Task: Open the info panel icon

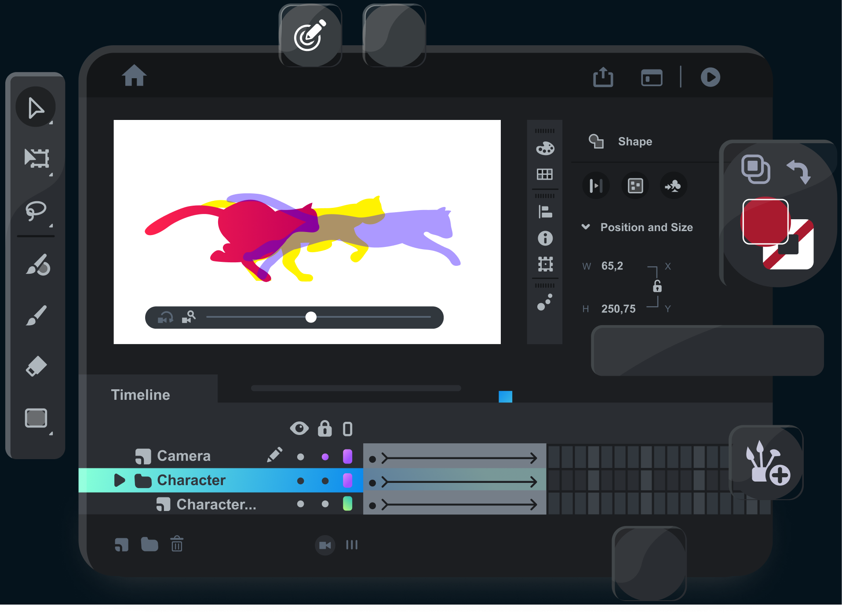Action: pos(545,239)
